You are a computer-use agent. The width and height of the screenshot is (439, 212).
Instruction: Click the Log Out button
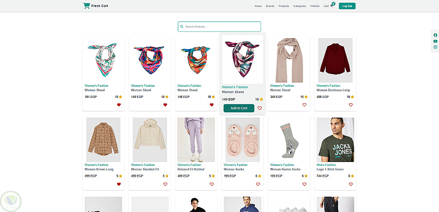pyautogui.click(x=347, y=6)
